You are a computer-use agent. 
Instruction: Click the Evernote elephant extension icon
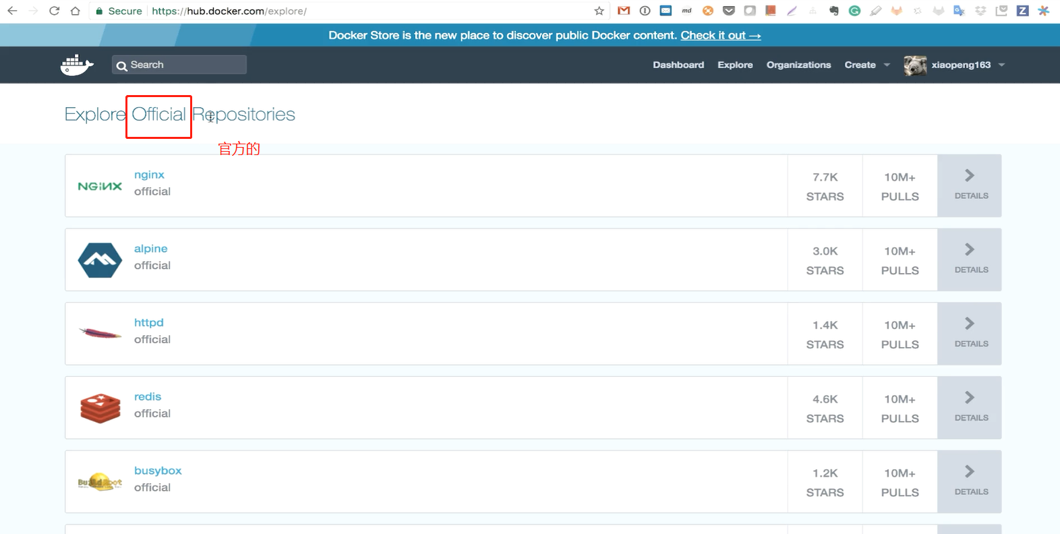click(x=833, y=11)
